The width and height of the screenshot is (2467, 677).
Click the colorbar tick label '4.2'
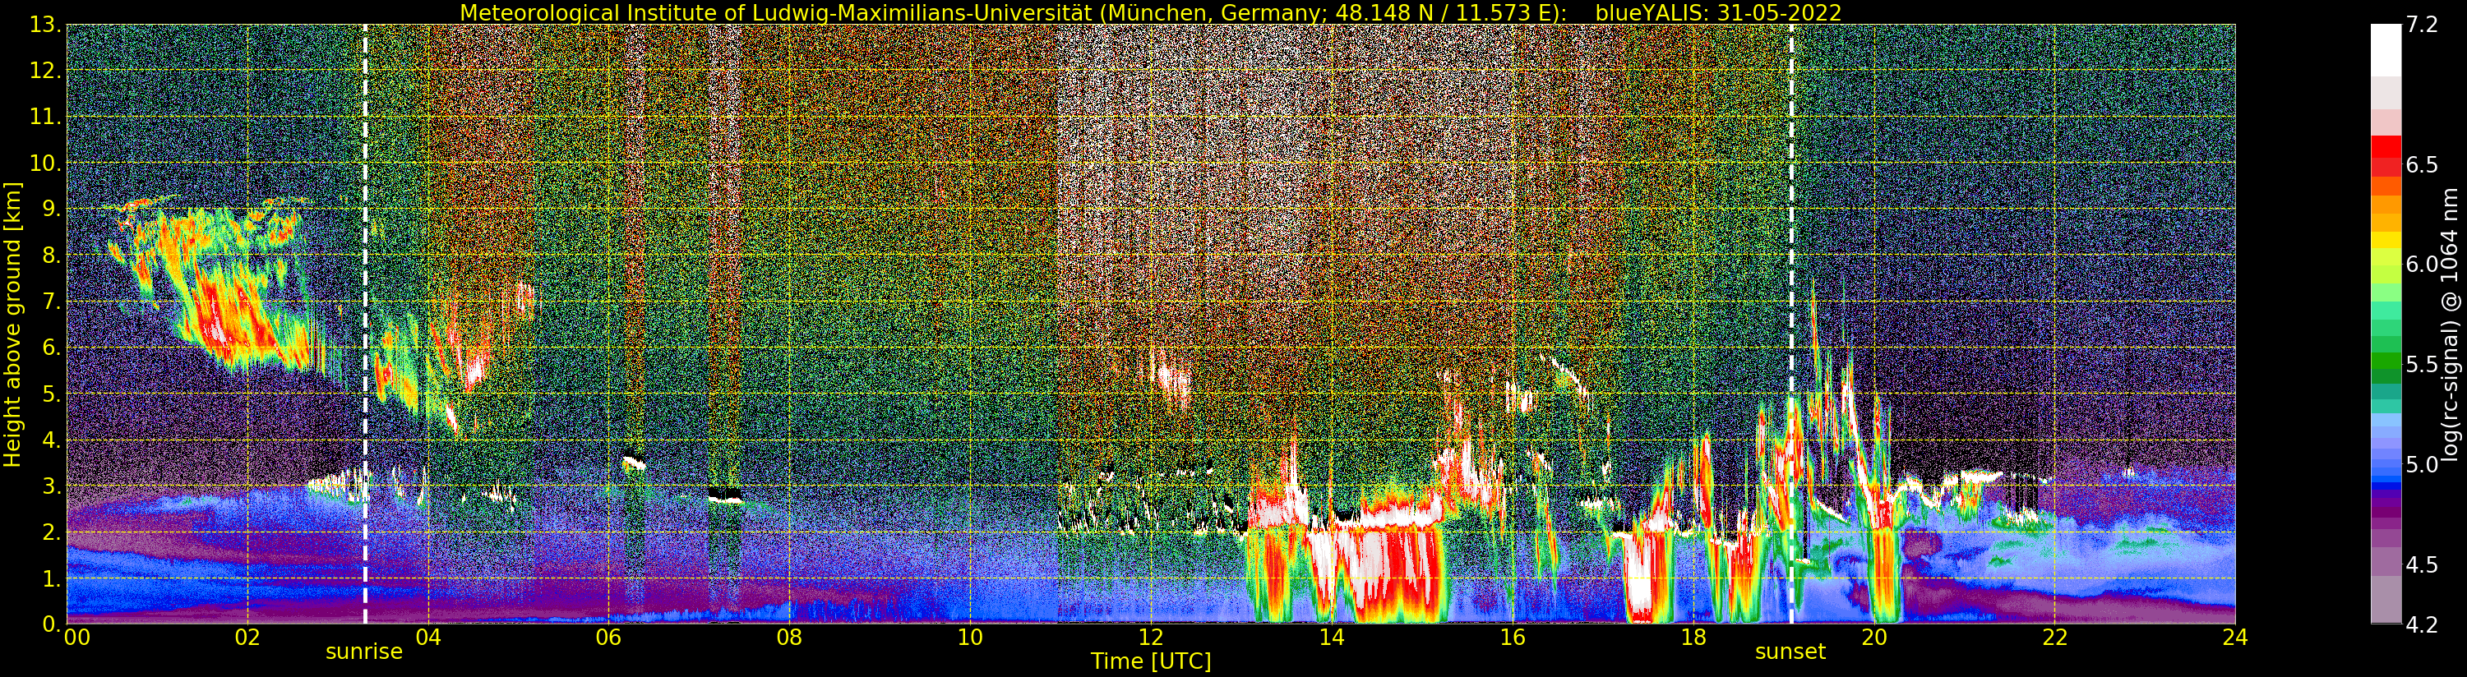click(2421, 625)
